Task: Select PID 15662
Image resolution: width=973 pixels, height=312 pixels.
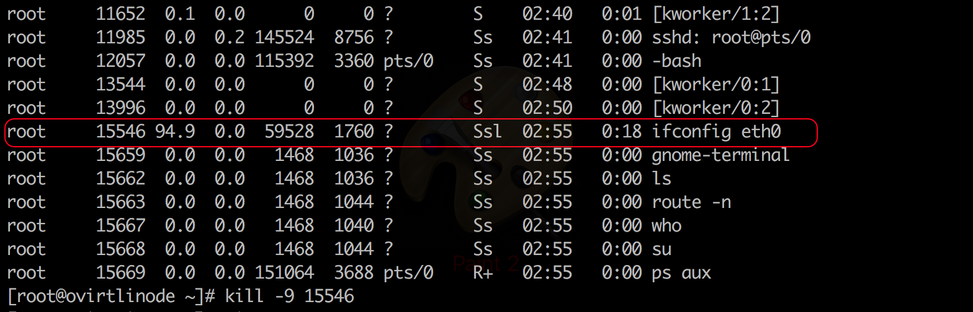Action: 120,178
